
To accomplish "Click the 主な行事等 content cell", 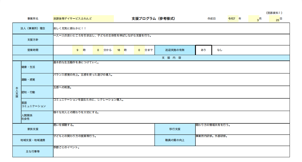I will pos(171,152).
